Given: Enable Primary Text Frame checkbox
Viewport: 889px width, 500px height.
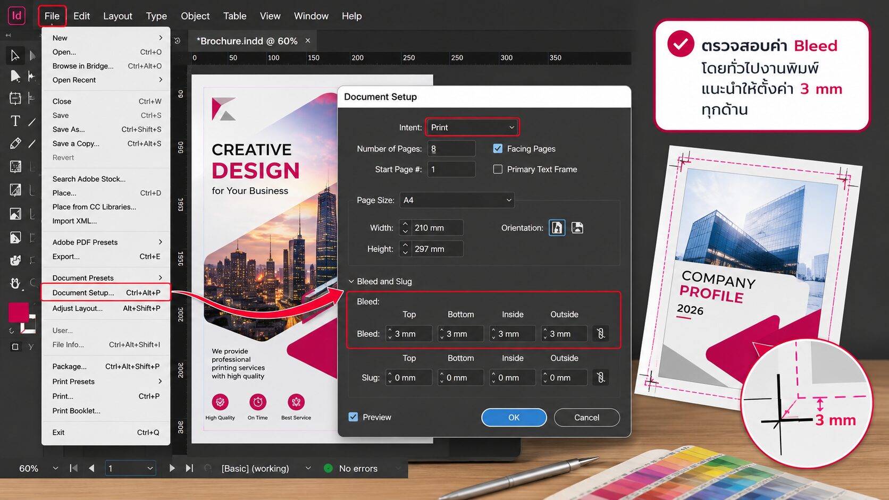Looking at the screenshot, I should pos(498,169).
